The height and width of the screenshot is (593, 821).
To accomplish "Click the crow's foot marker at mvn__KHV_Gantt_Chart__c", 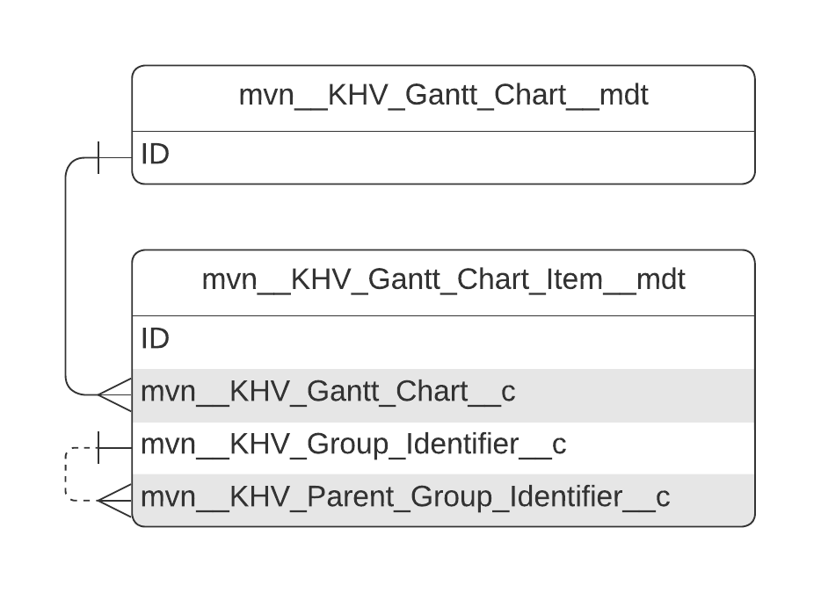I will 115,395.
